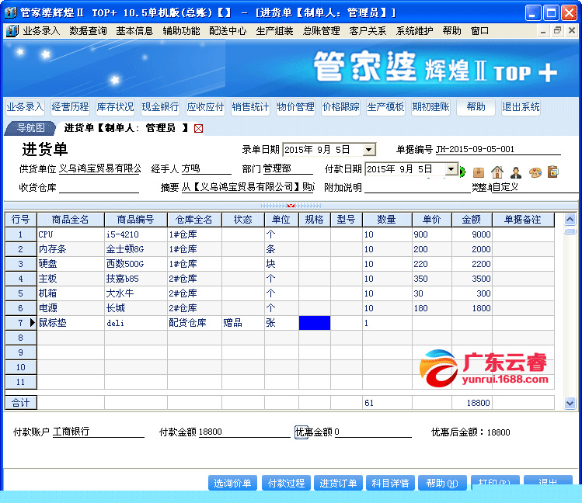Open the 录单日期 date dropdown
Screen dimensions: 582x503
click(368, 150)
